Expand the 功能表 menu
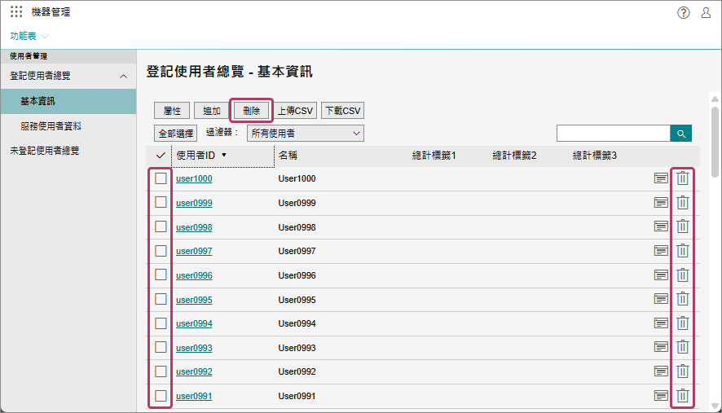The width and height of the screenshot is (722, 413). 29,36
